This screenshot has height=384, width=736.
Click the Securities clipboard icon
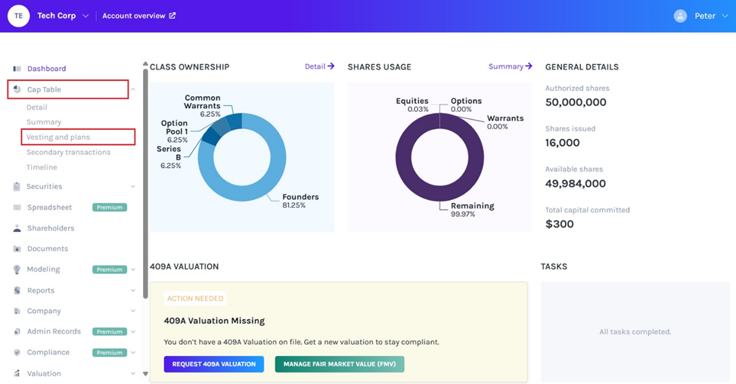pyautogui.click(x=17, y=186)
